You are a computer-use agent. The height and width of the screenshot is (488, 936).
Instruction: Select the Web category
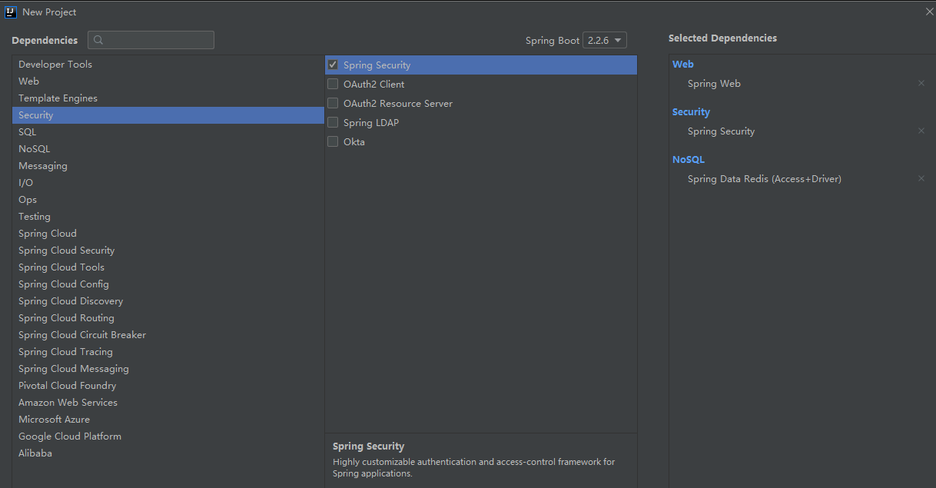coord(168,81)
